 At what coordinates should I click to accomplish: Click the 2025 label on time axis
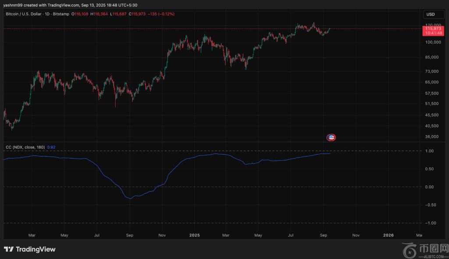tap(194, 235)
